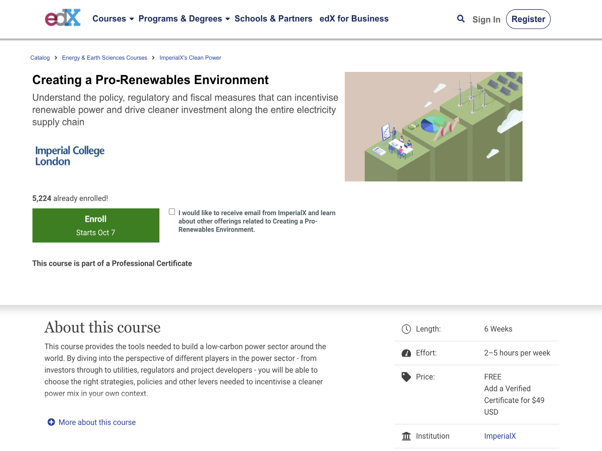This screenshot has width=602, height=451.
Task: Click the Sign In link
Action: [486, 19]
